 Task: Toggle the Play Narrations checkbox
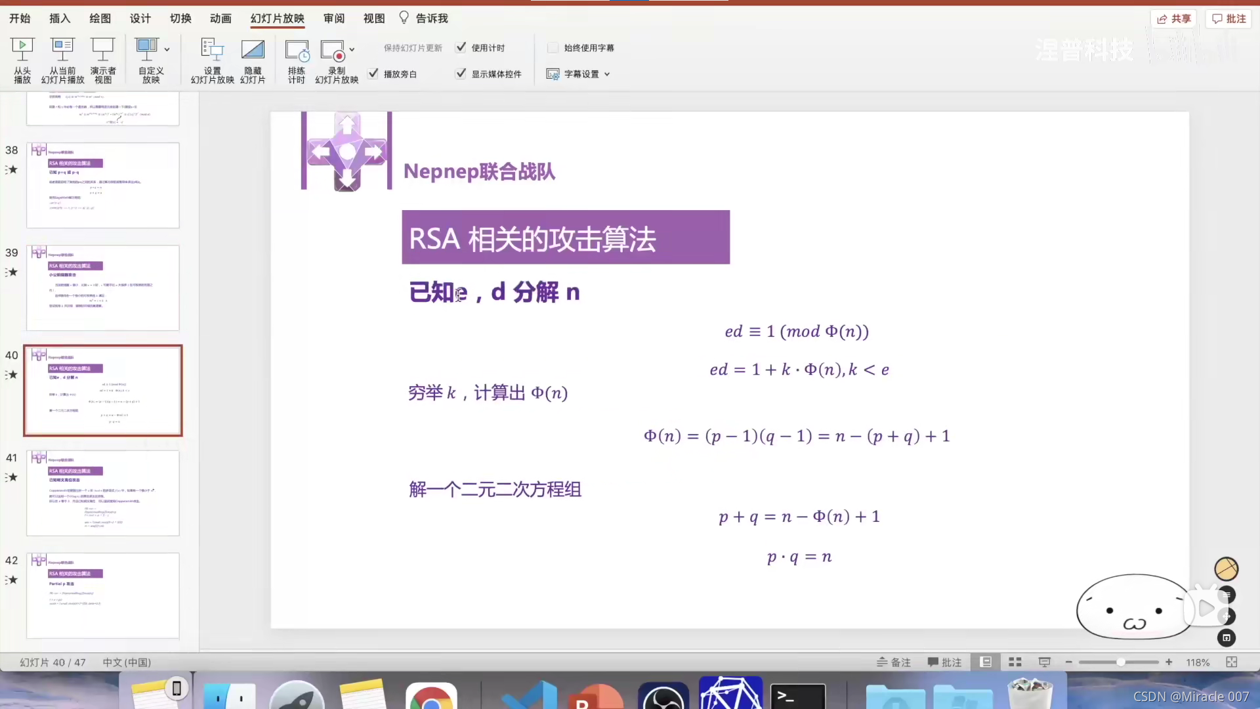point(373,74)
